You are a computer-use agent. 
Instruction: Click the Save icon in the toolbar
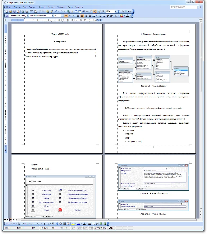[x=14, y=11]
